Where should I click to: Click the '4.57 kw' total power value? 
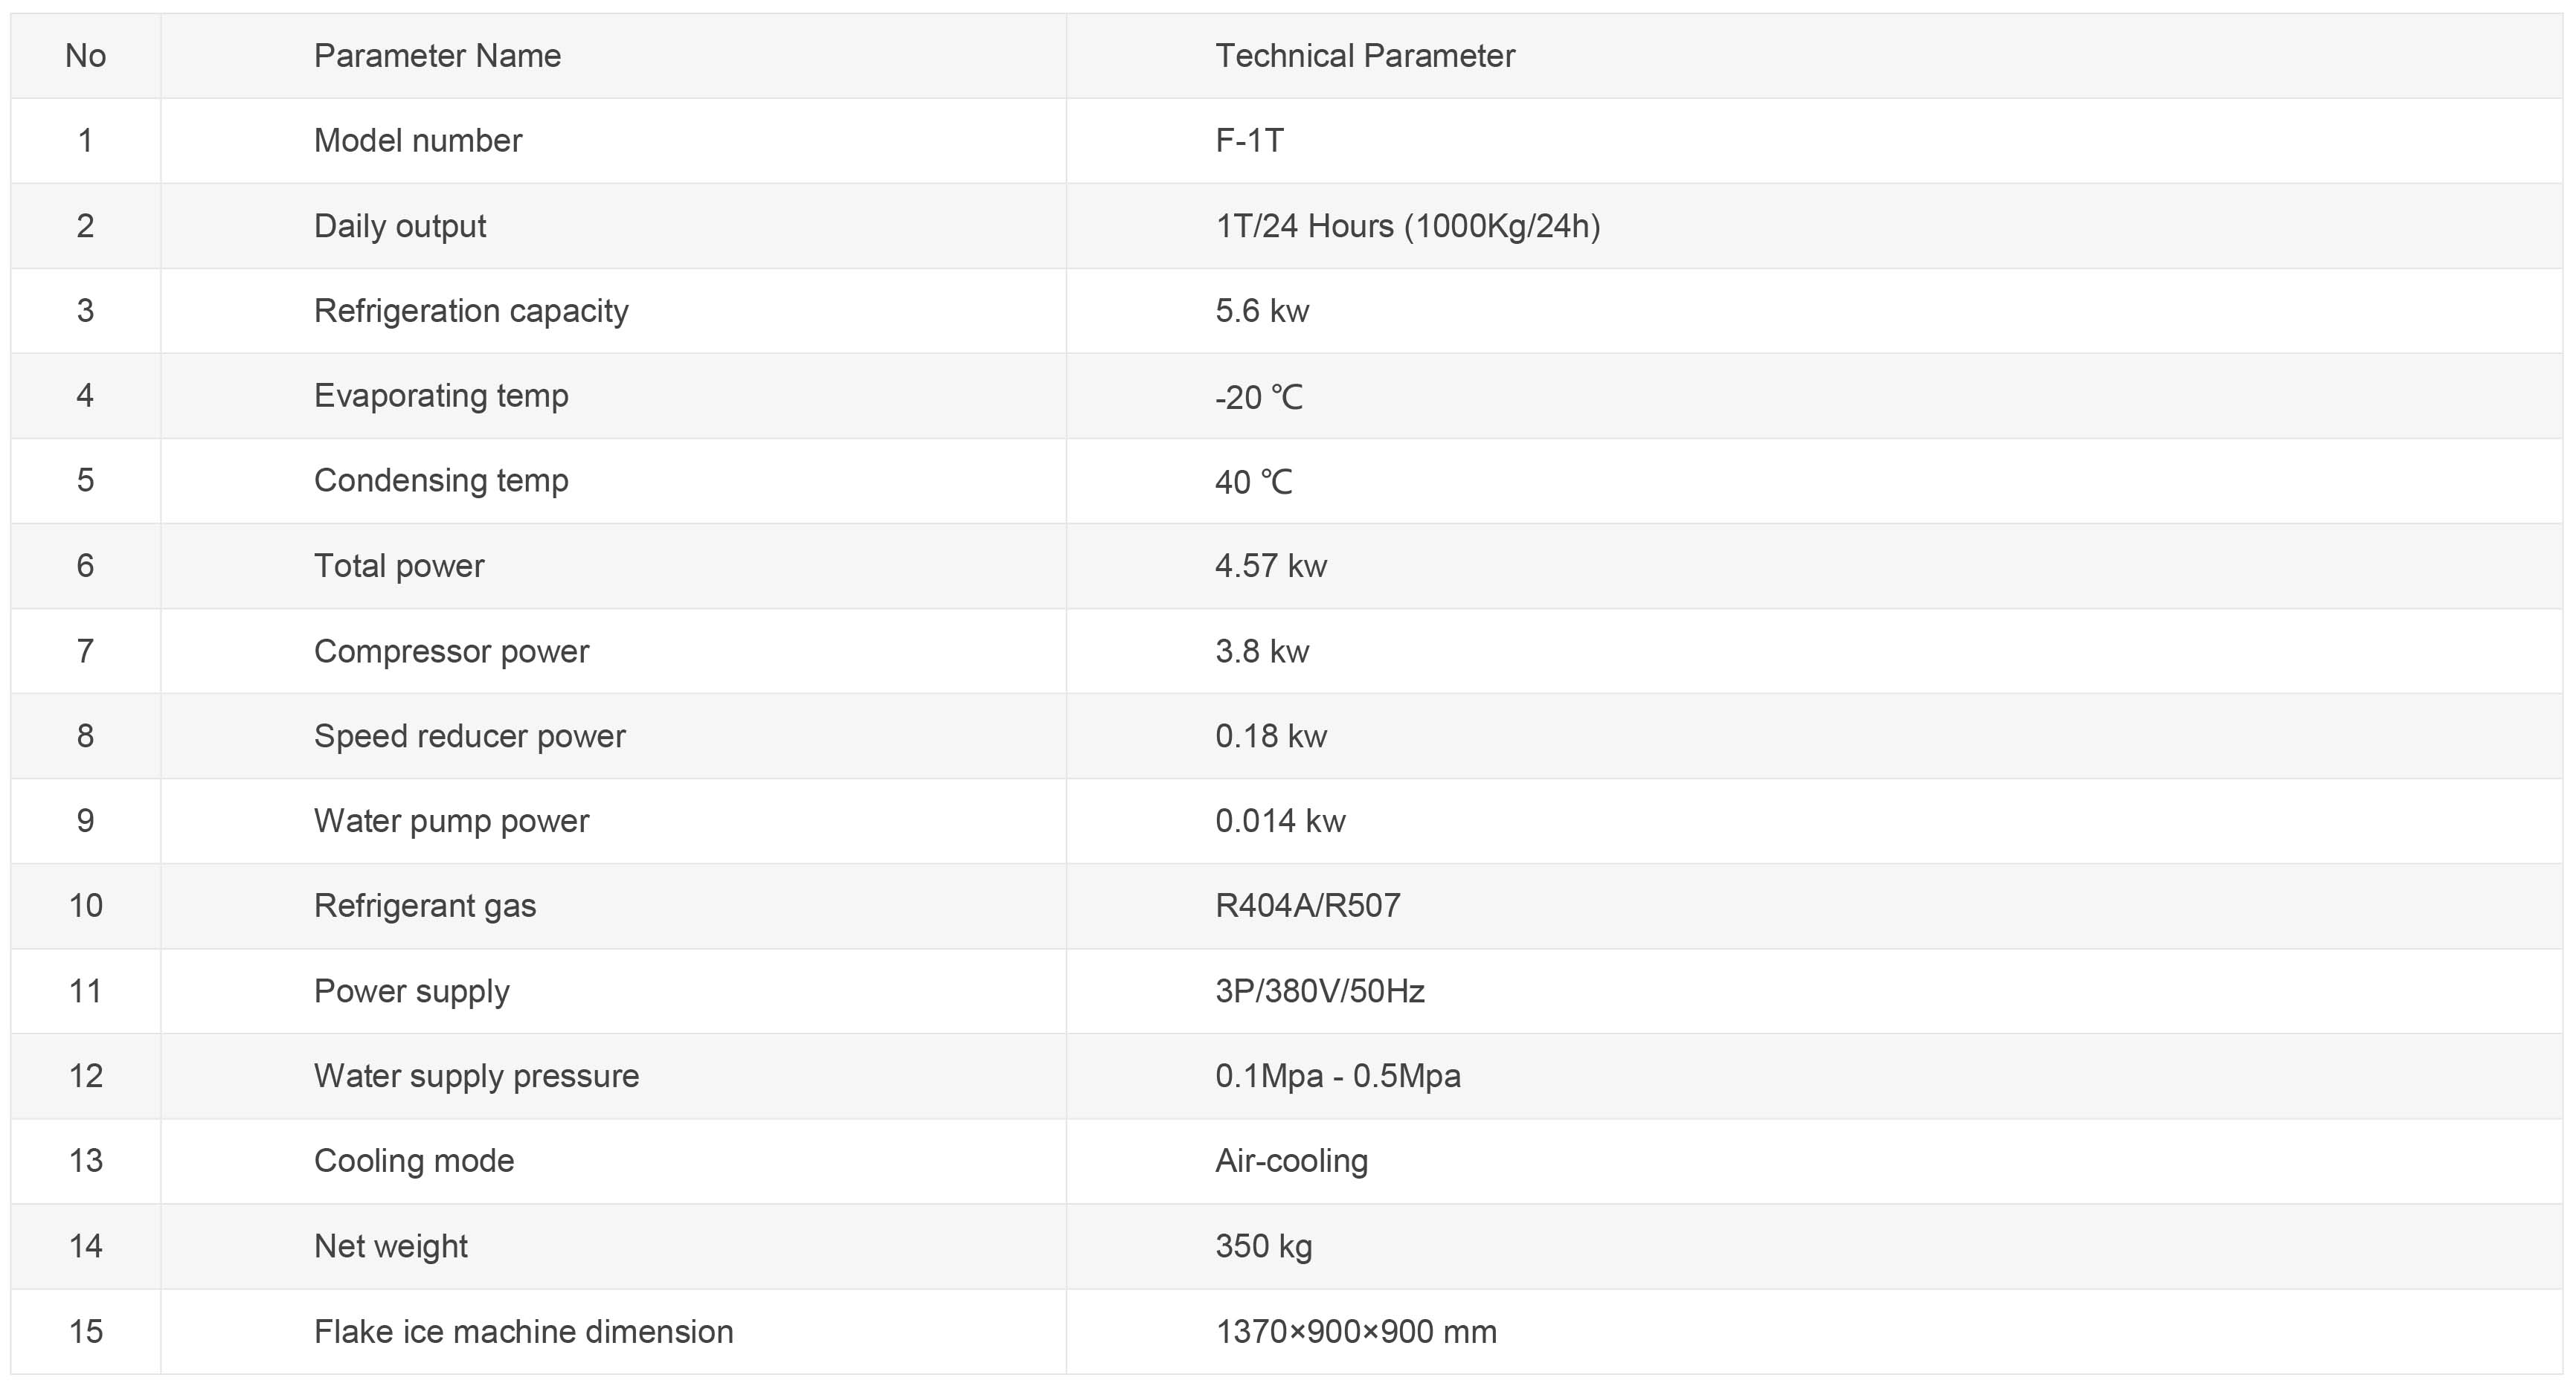(1271, 566)
